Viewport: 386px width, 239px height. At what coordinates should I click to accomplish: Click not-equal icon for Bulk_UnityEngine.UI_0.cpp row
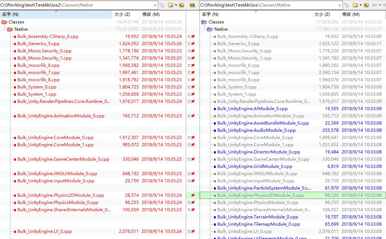193,231
